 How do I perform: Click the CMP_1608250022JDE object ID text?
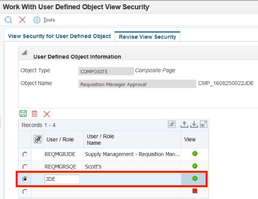pos(226,83)
